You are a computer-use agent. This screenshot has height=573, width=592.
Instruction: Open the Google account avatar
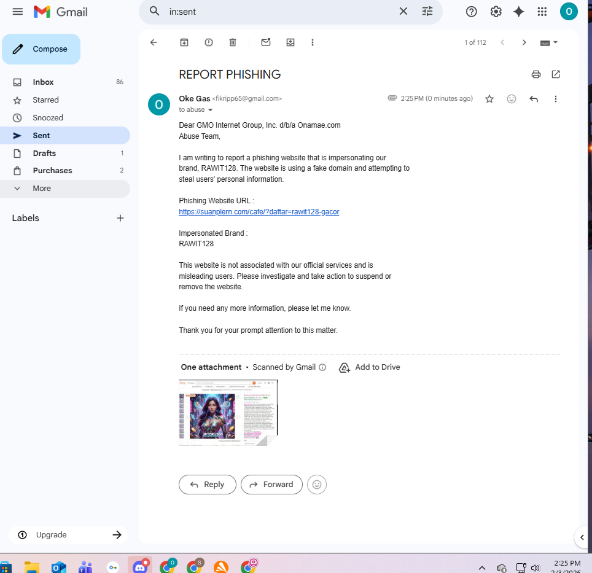coord(569,11)
